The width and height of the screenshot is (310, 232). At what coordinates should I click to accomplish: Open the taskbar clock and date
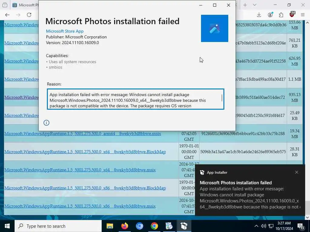284,226
